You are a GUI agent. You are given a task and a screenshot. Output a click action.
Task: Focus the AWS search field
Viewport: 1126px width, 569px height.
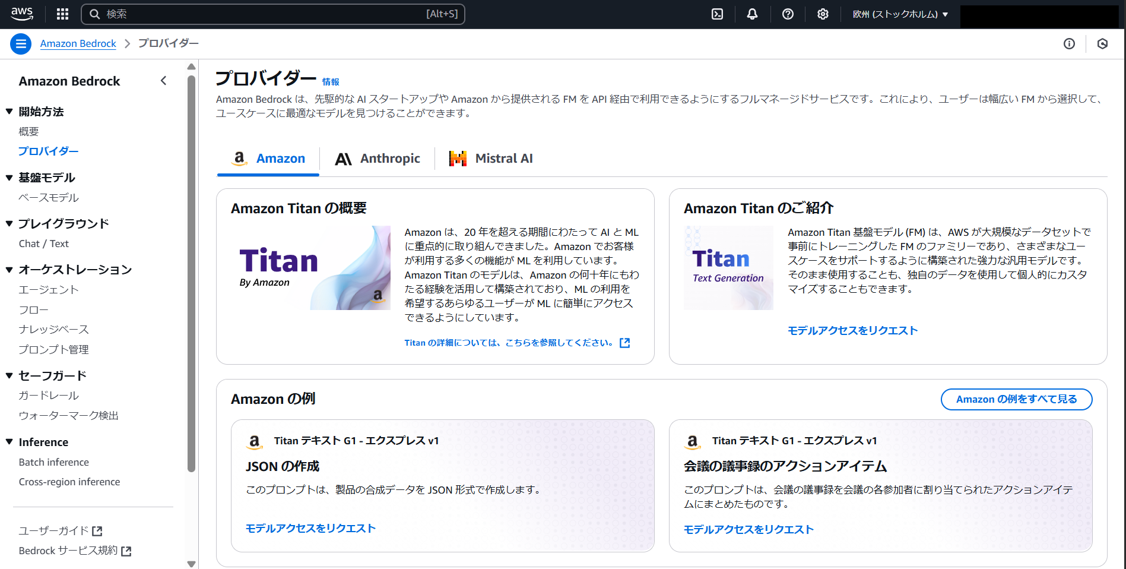(273, 14)
